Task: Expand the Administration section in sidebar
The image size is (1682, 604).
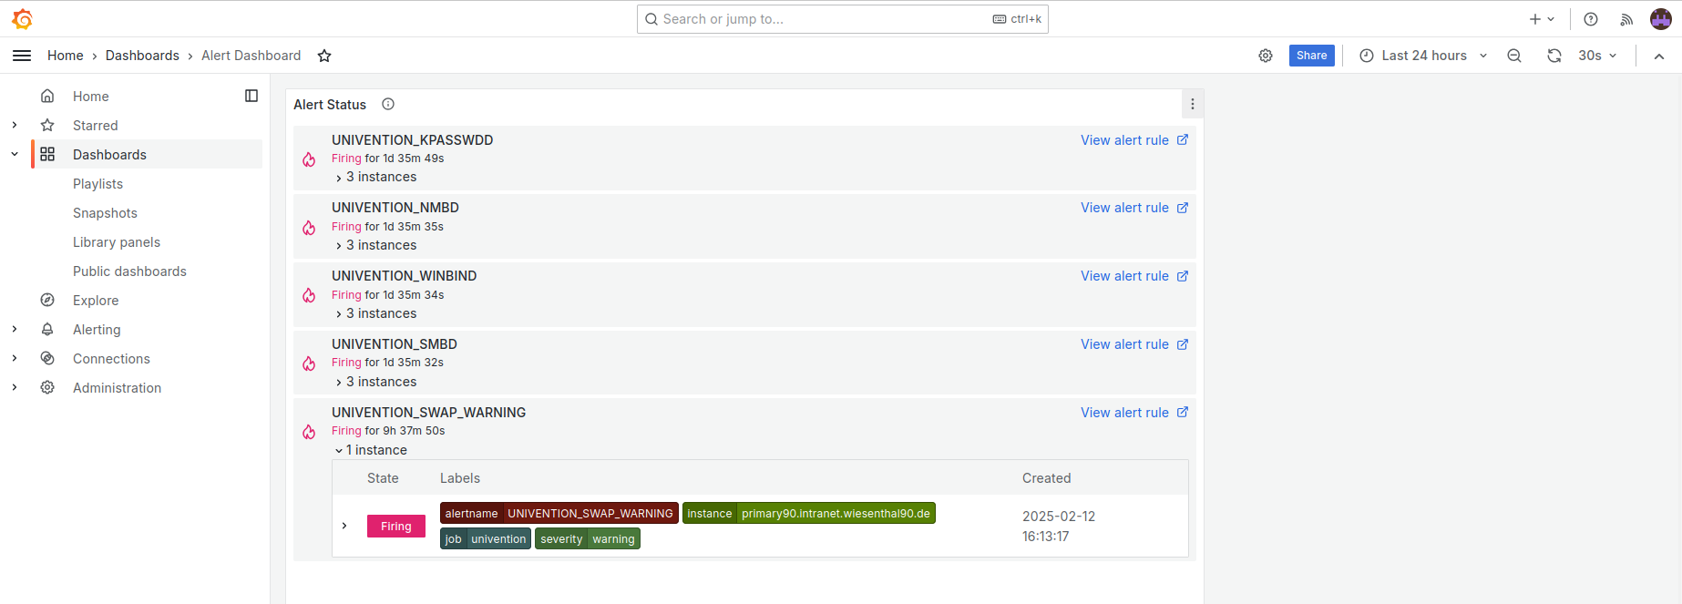Action: 15,387
